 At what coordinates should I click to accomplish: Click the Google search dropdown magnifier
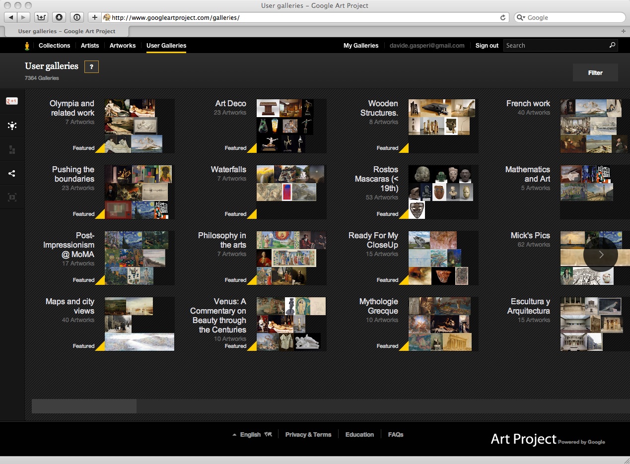tap(521, 17)
